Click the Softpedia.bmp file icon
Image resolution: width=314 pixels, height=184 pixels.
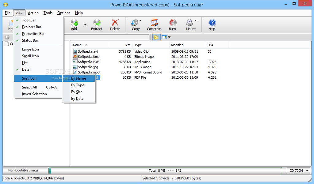(x=75, y=56)
